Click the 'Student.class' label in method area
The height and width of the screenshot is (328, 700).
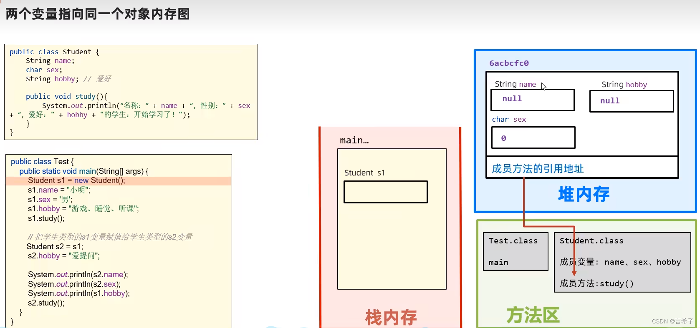[591, 241]
